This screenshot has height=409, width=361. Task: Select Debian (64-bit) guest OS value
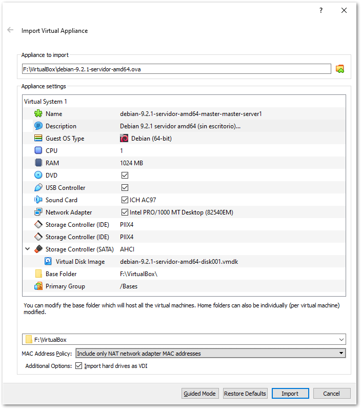(151, 138)
